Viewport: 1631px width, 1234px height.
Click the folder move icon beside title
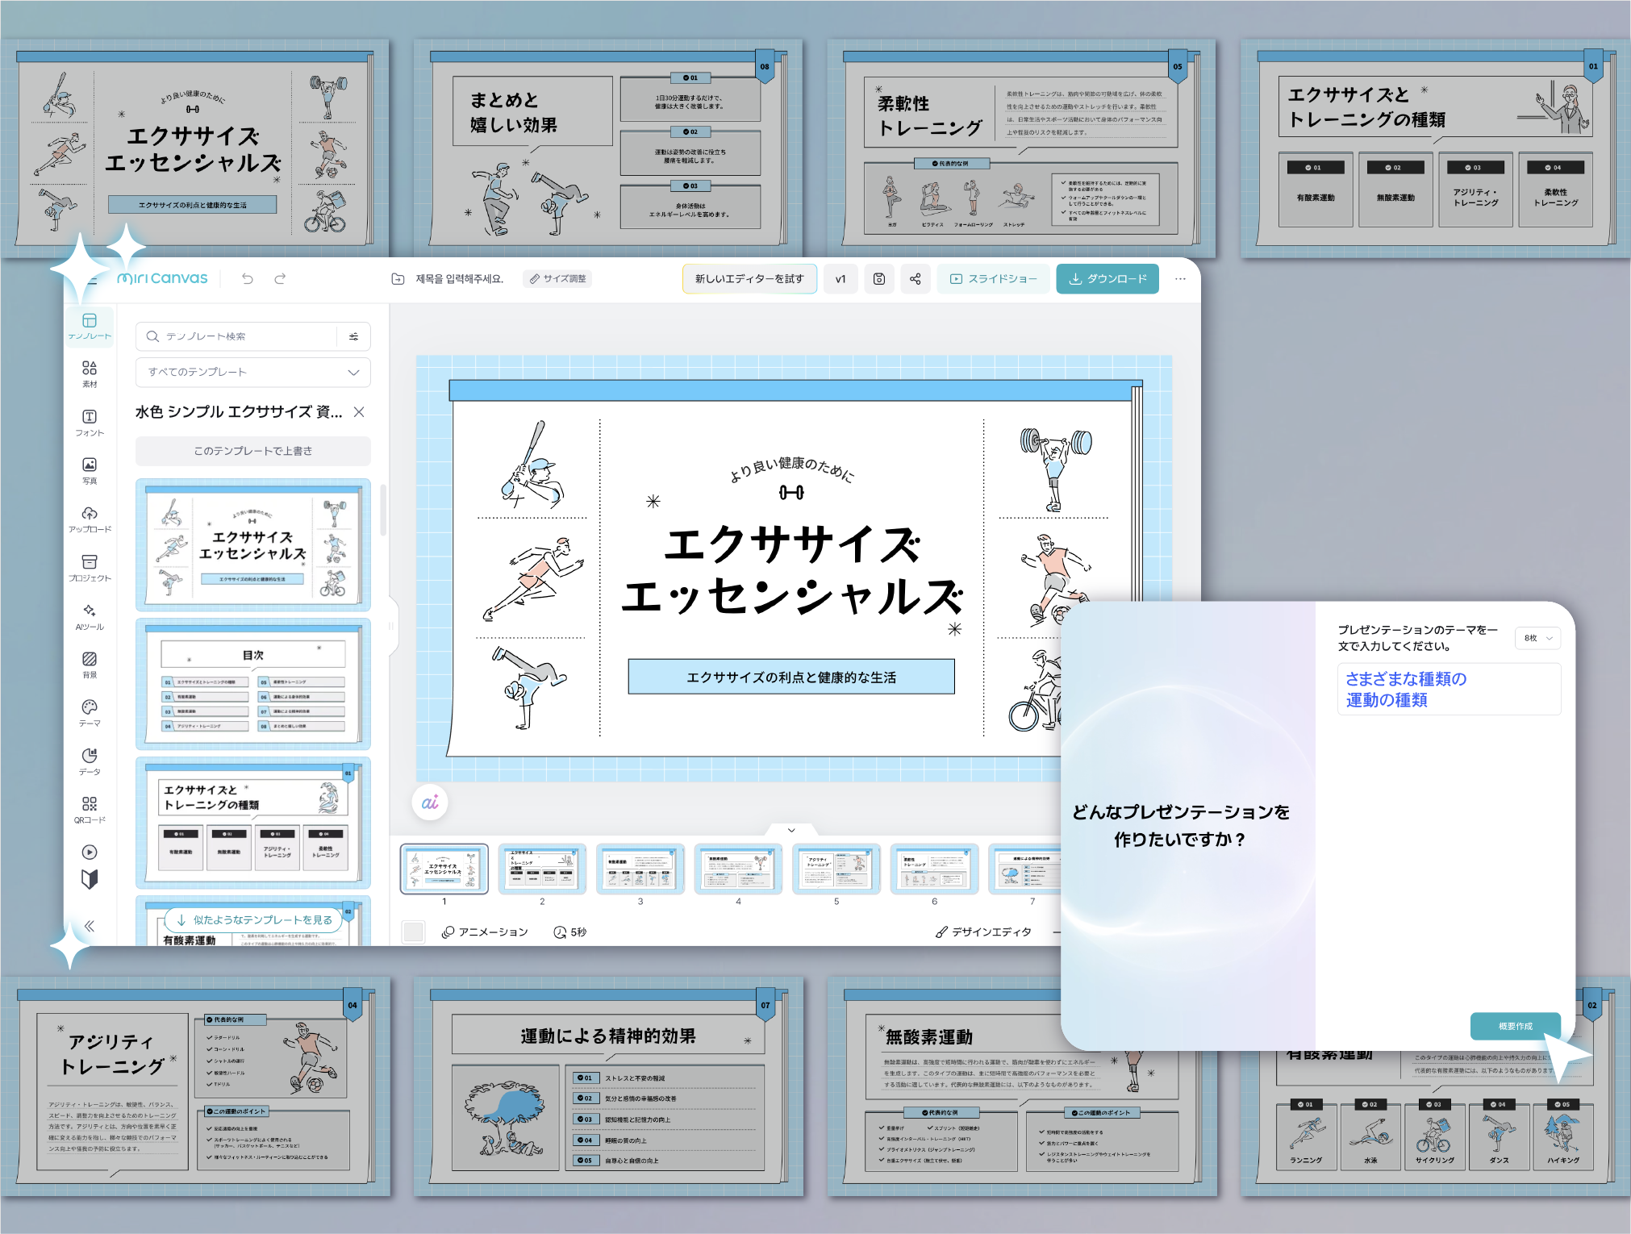tap(398, 278)
